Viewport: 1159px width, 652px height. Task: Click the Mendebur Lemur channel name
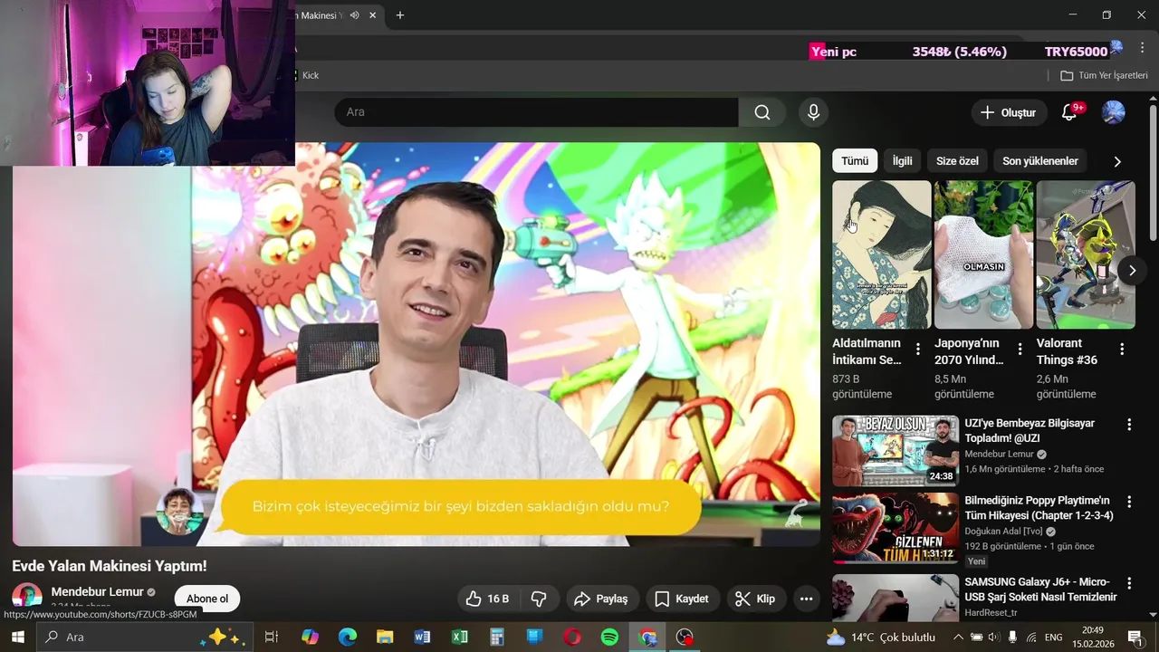(98, 591)
